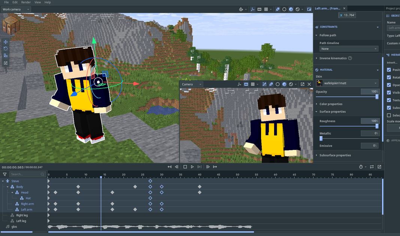The width and height of the screenshot is (400, 236).
Task: Enable the unchecked Select inherit checkbox
Action: pyautogui.click(x=389, y=115)
